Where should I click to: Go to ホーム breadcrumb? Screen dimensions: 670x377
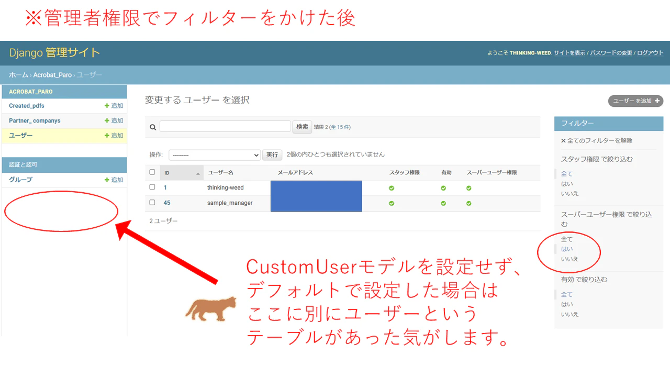[x=18, y=75]
